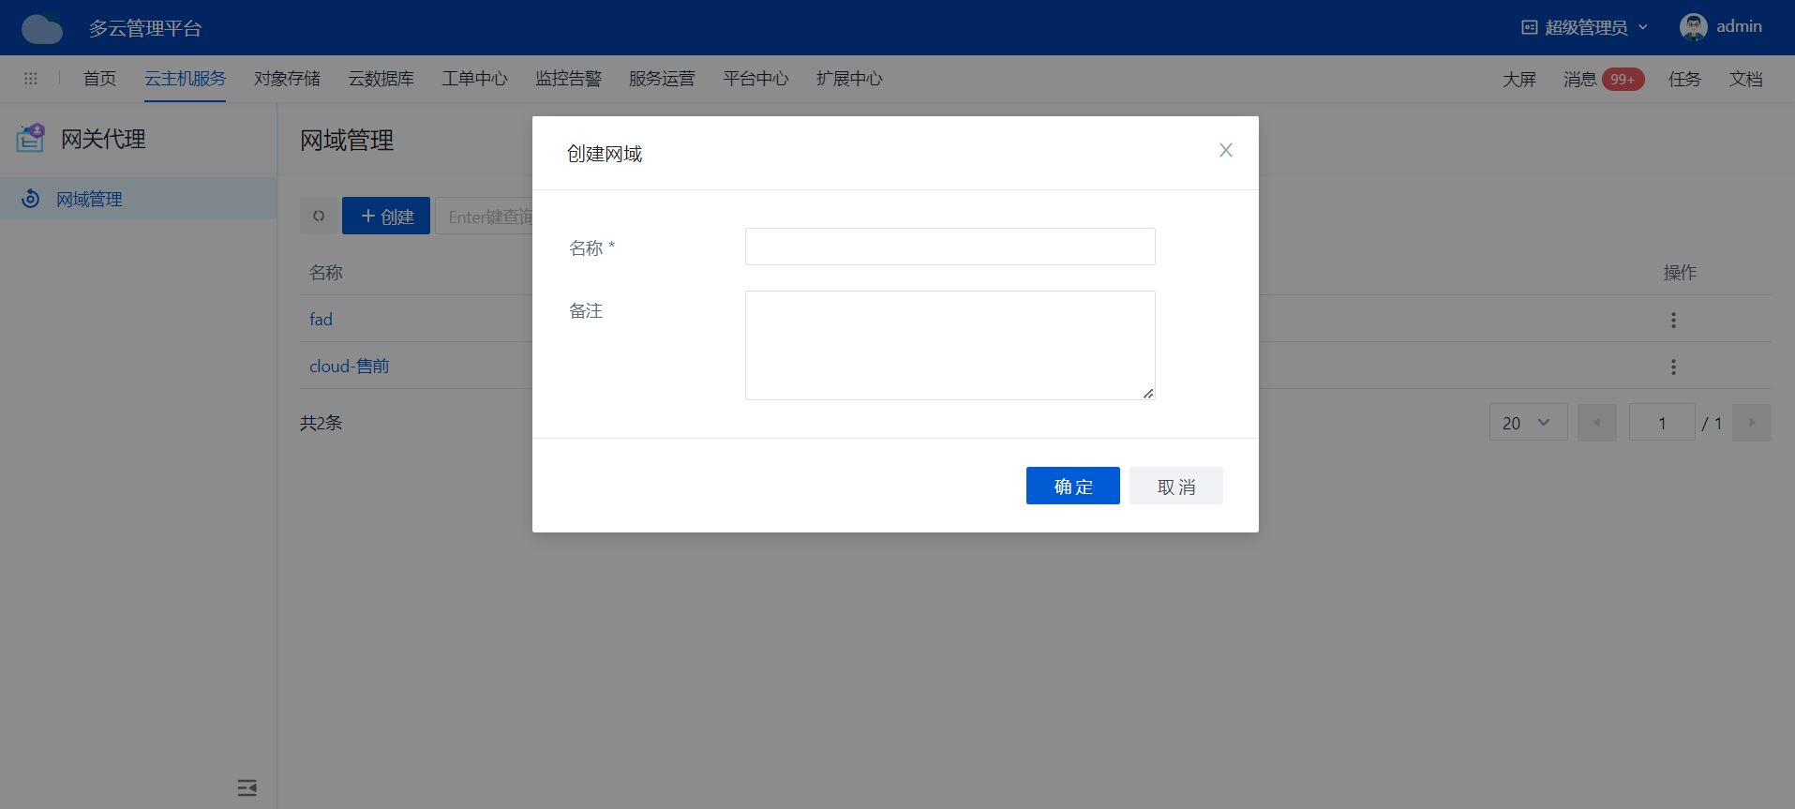The width and height of the screenshot is (1795, 809).
Task: Click the 确定 confirm button
Action: 1072,486
